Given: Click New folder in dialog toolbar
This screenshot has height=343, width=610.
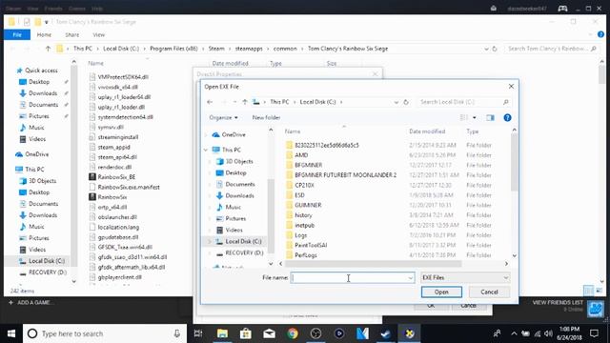Looking at the screenshot, I should coord(266,117).
